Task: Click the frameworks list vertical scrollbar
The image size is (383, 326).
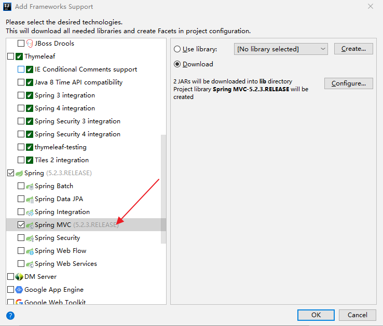Action: pyautogui.click(x=163, y=189)
